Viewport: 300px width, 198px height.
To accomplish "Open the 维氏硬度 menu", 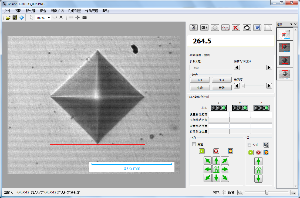I will tap(92, 11).
